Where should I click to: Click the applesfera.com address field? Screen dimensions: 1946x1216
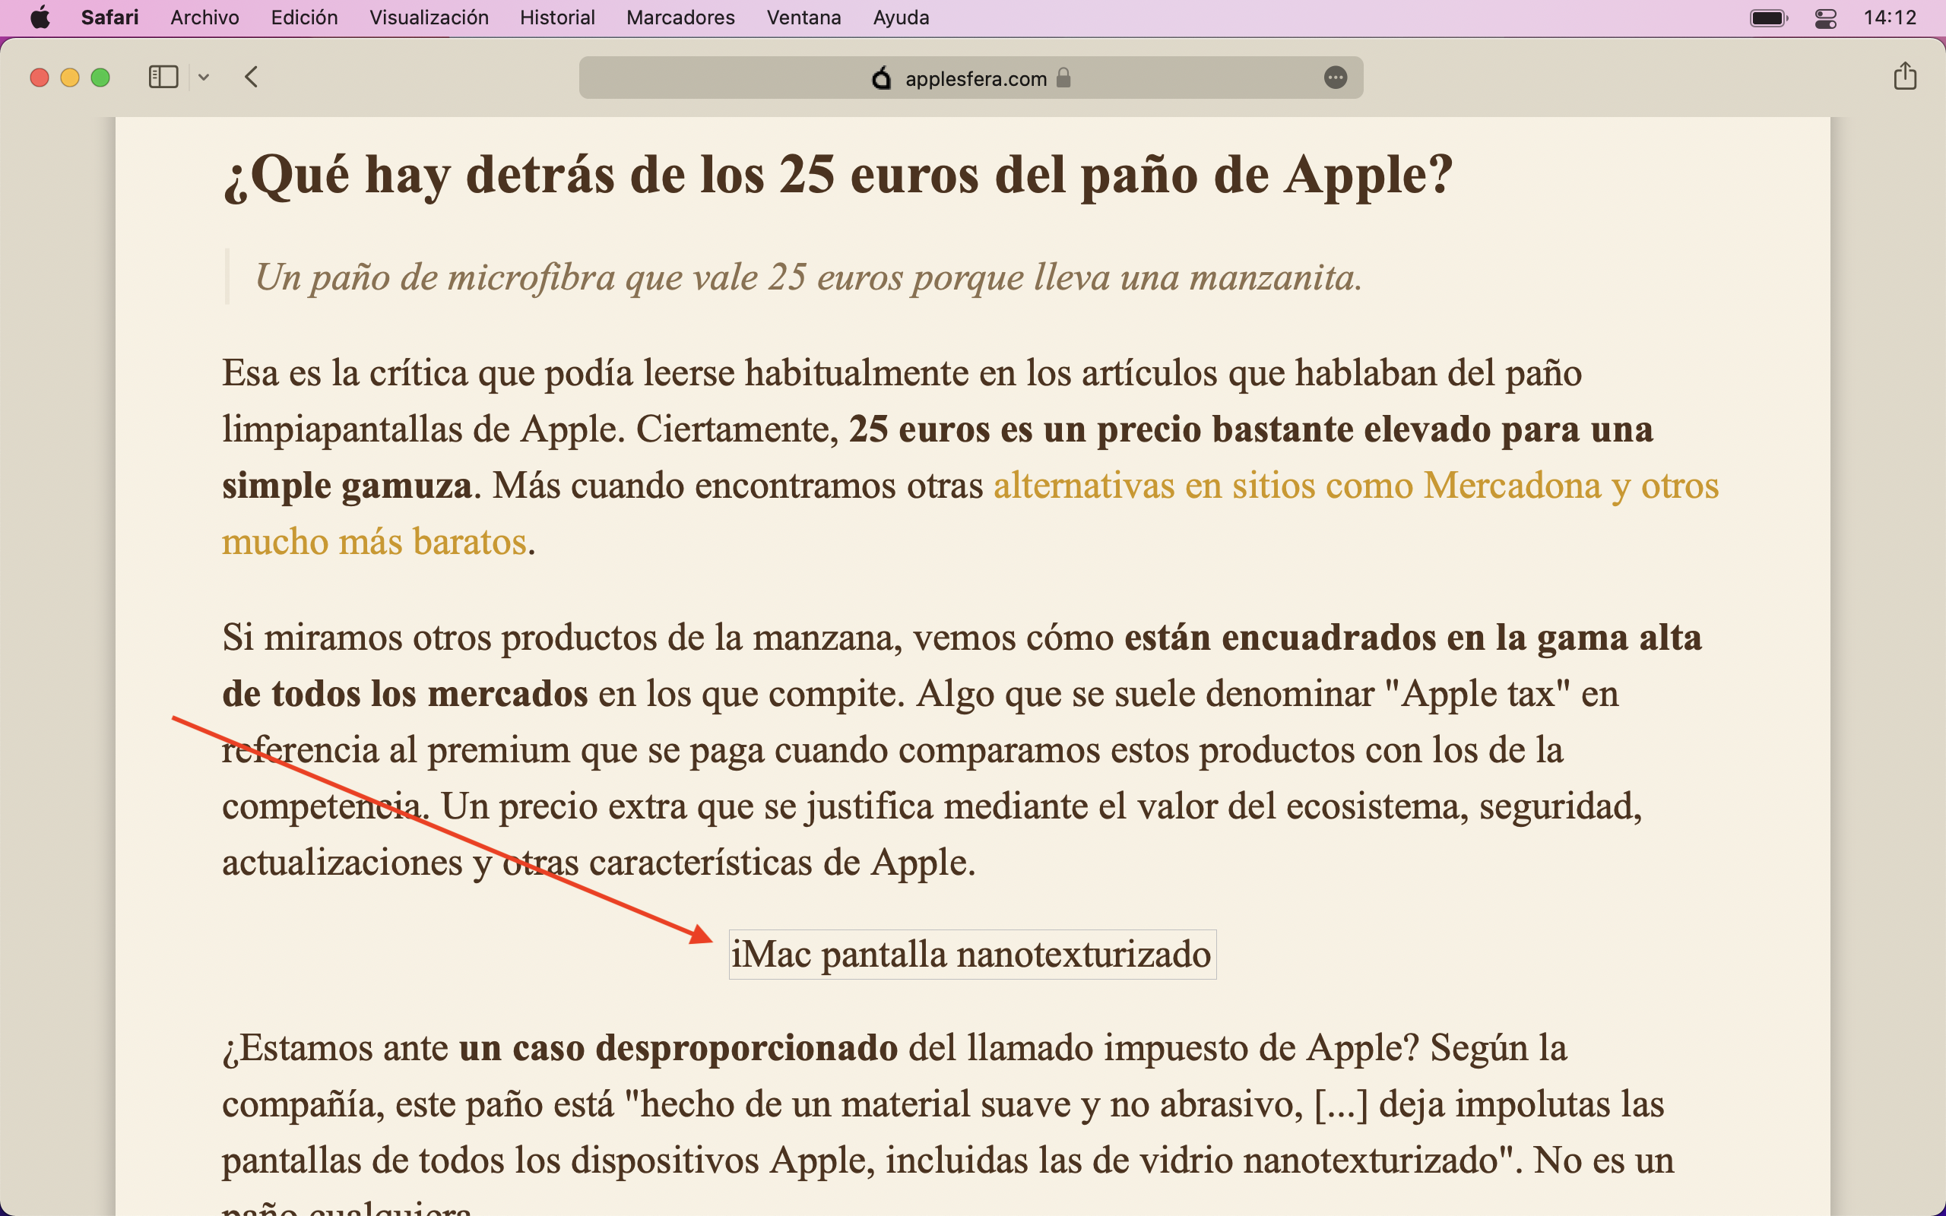tap(975, 79)
